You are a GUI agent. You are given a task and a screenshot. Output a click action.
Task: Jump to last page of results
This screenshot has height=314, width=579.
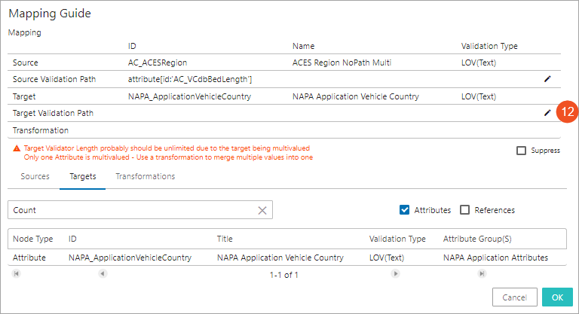(482, 274)
